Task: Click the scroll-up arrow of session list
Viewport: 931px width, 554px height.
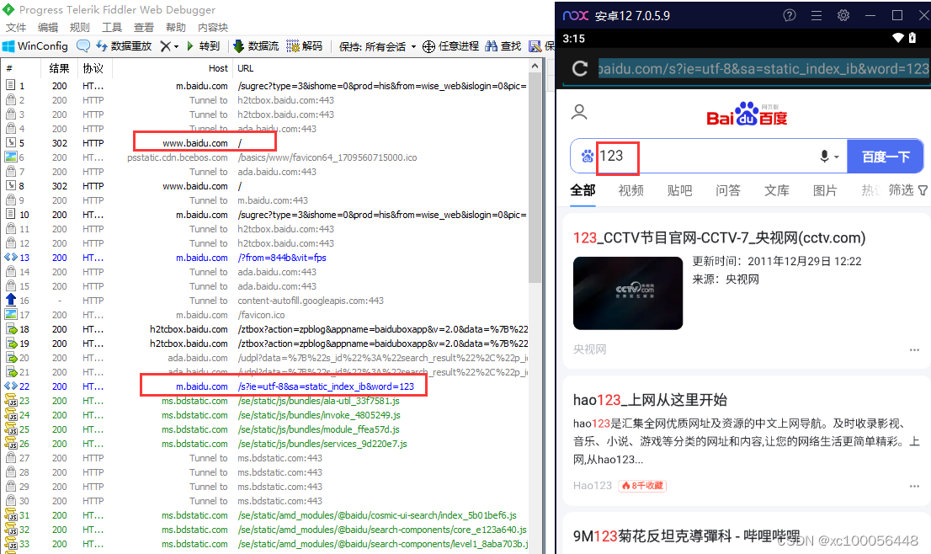Action: click(535, 66)
